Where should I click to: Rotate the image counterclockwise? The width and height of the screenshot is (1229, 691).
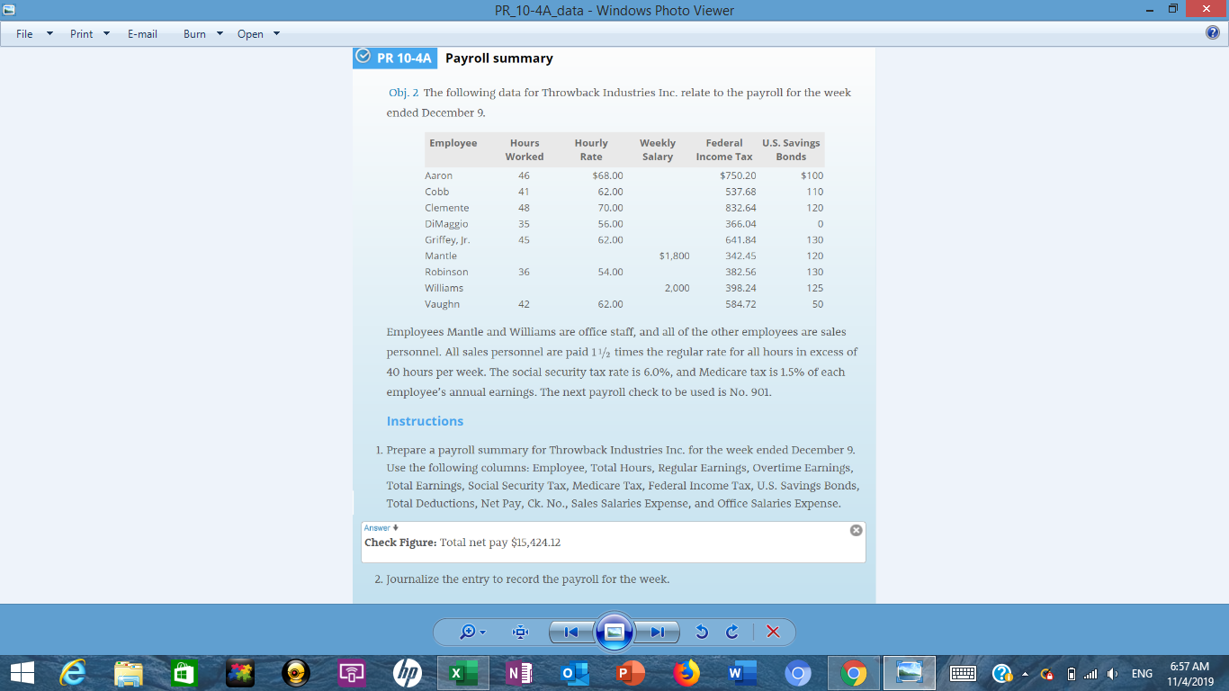point(701,633)
